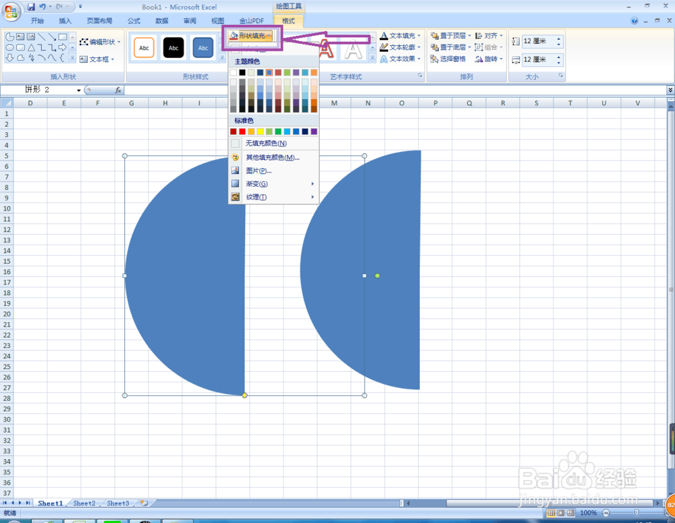This screenshot has width=675, height=523.
Task: Switch to Page Layout view in status bar
Action: coord(561,513)
